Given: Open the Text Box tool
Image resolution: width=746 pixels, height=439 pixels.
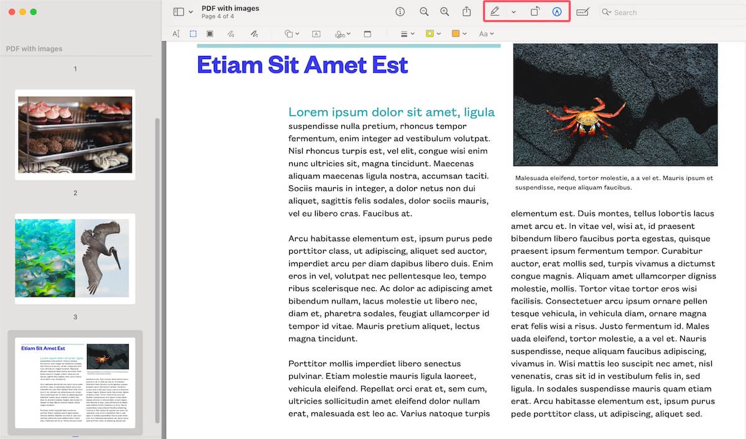Looking at the screenshot, I should click(x=316, y=34).
